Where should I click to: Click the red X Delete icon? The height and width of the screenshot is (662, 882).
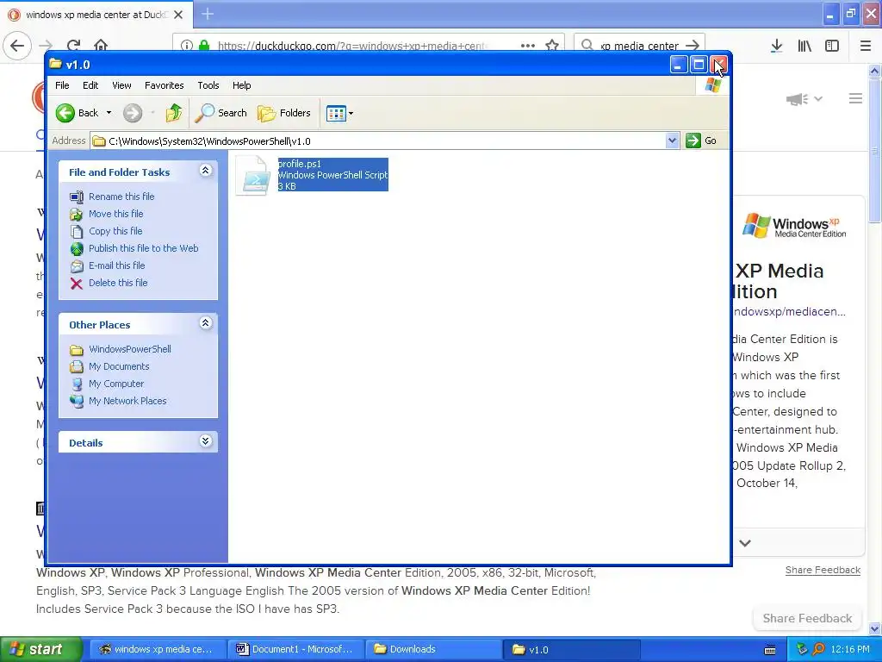(x=77, y=284)
